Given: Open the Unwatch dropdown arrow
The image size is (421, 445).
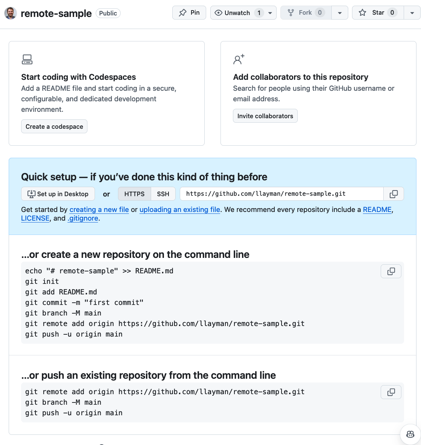Looking at the screenshot, I should [x=270, y=12].
